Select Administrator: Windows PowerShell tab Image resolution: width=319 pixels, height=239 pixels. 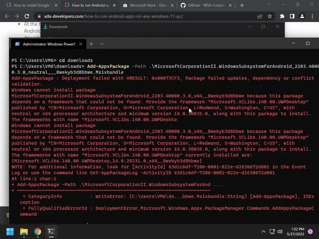(x=49, y=44)
